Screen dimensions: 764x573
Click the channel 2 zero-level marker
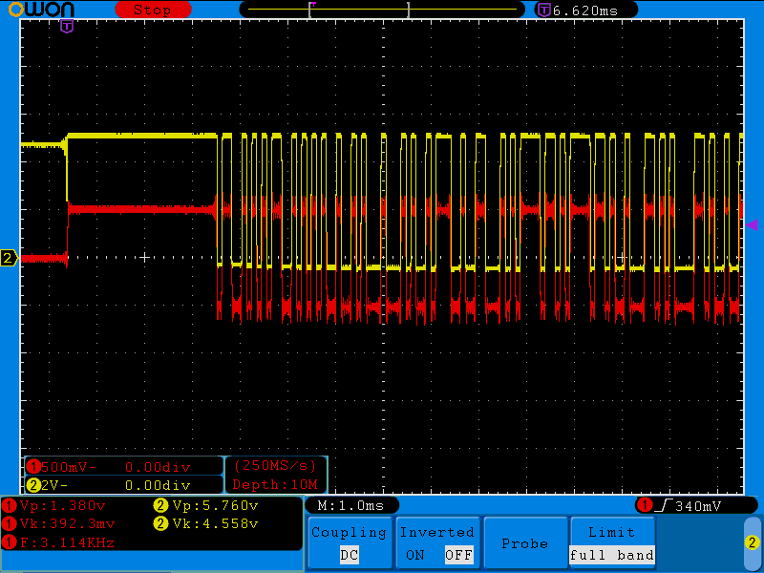click(9, 258)
